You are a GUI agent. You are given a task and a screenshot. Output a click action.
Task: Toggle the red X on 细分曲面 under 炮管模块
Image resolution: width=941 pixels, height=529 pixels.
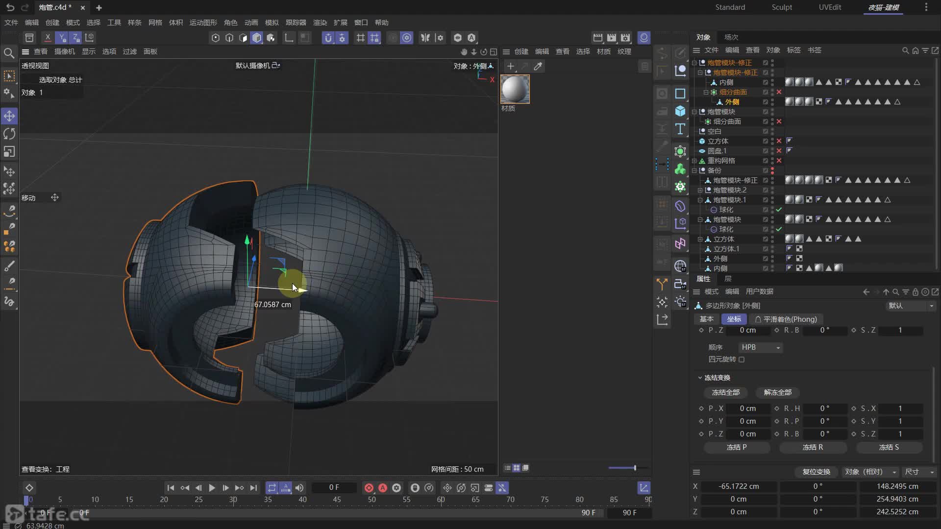point(779,121)
